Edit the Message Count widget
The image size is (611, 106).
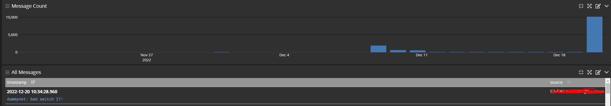(x=598, y=6)
